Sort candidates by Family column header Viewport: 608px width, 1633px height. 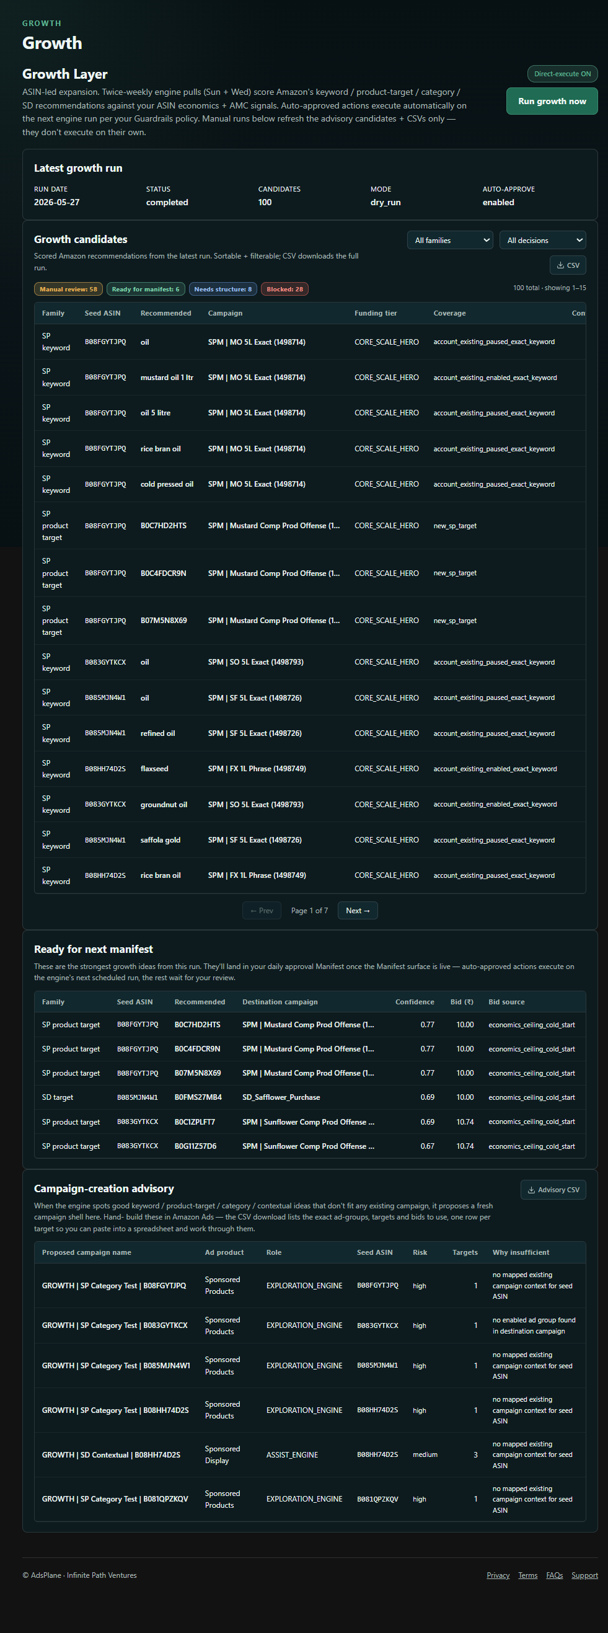tap(53, 313)
